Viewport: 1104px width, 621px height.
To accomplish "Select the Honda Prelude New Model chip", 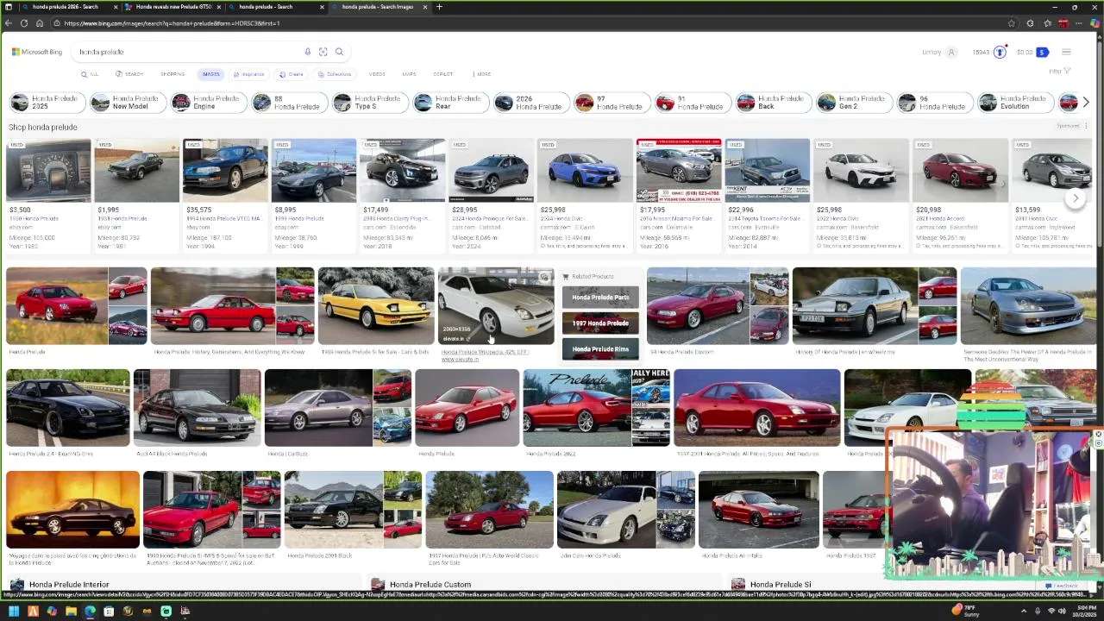I will click(x=126, y=103).
